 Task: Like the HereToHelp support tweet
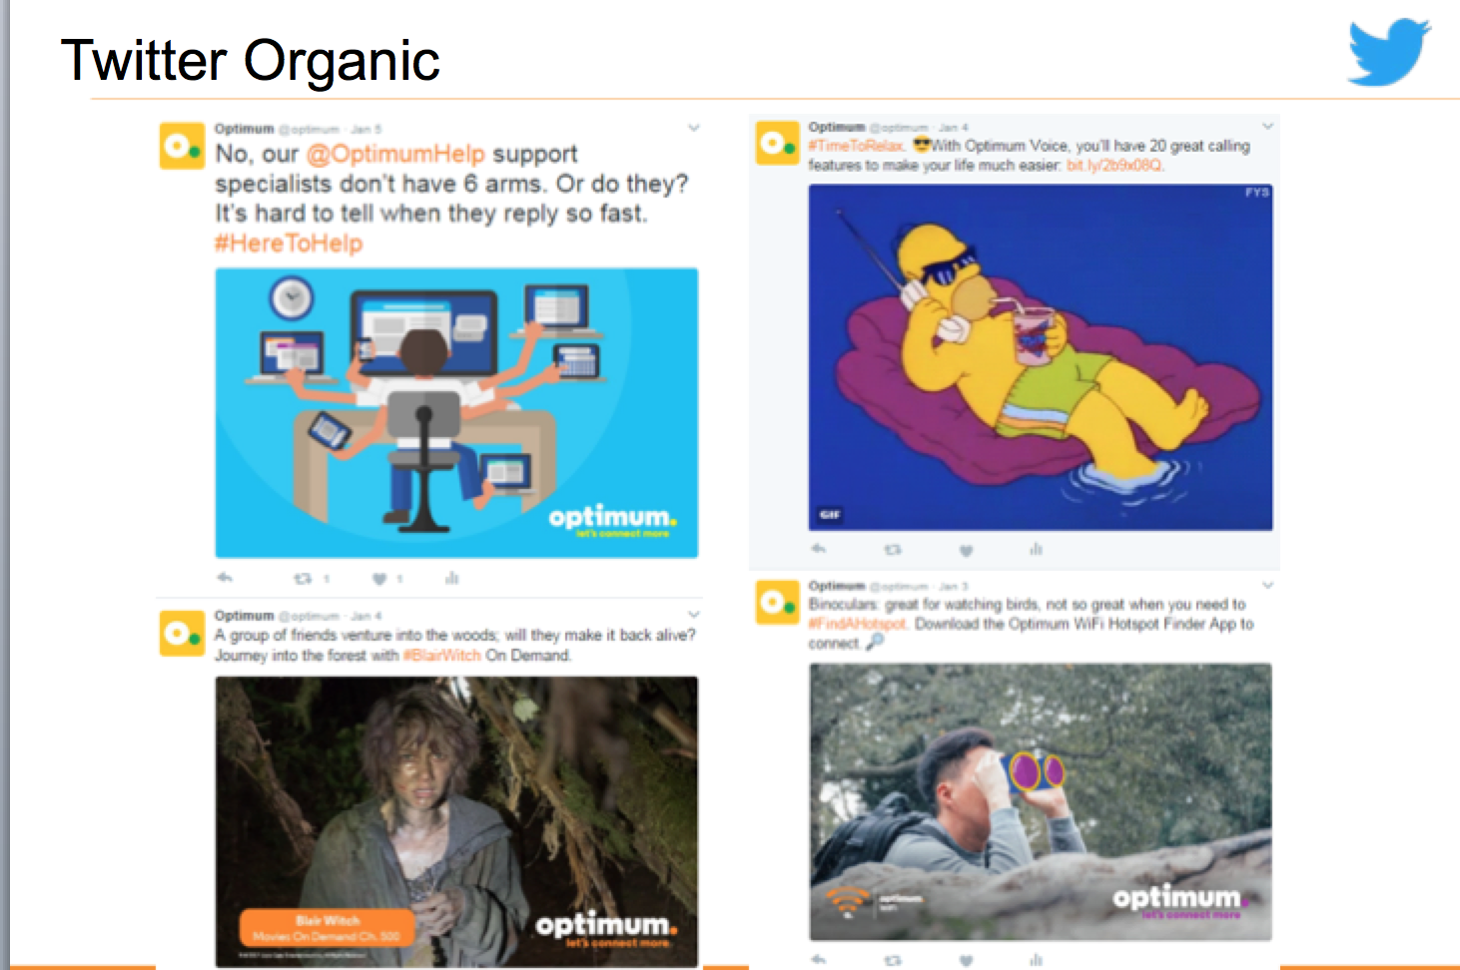(379, 578)
